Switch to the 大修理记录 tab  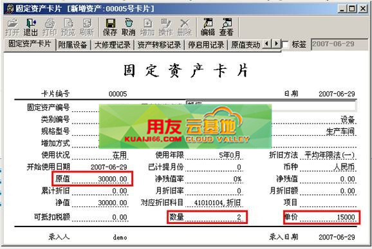[x=113, y=45]
